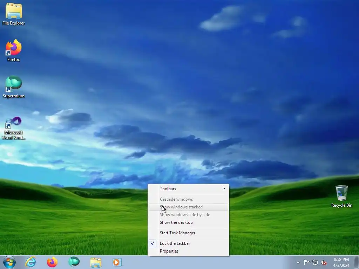Choose Cascade windows in context menu
Screen dimensions: 359x269
pos(188,199)
